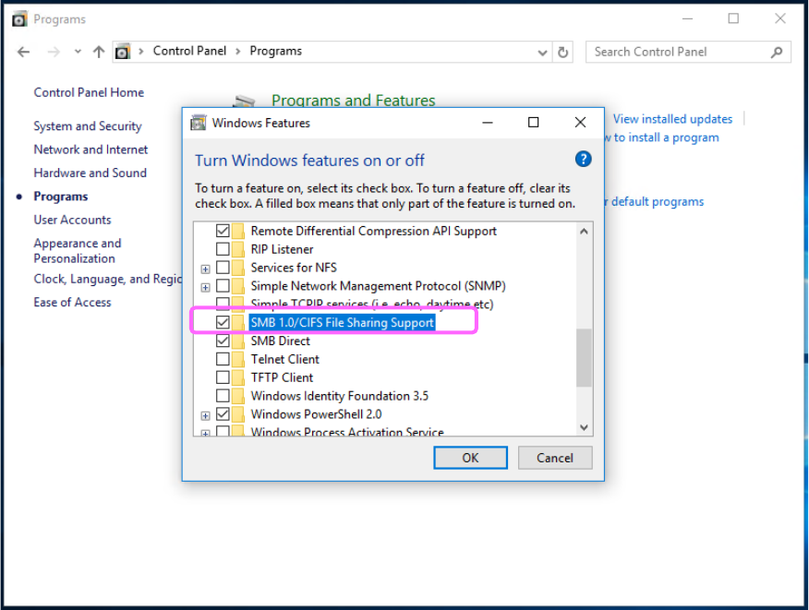This screenshot has width=809, height=610.
Task: Open the Windows Features help icon
Action: 583,160
